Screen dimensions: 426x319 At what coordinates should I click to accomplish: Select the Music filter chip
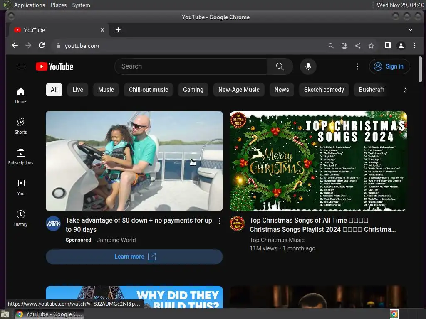pos(106,90)
